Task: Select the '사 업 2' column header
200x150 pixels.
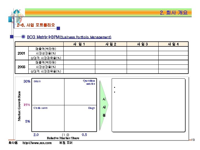Action: click(x=111, y=44)
